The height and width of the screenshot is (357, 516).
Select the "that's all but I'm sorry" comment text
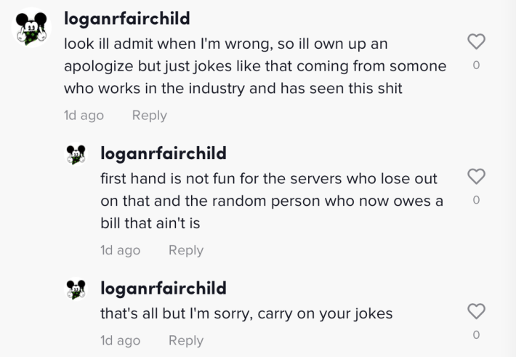[246, 314]
